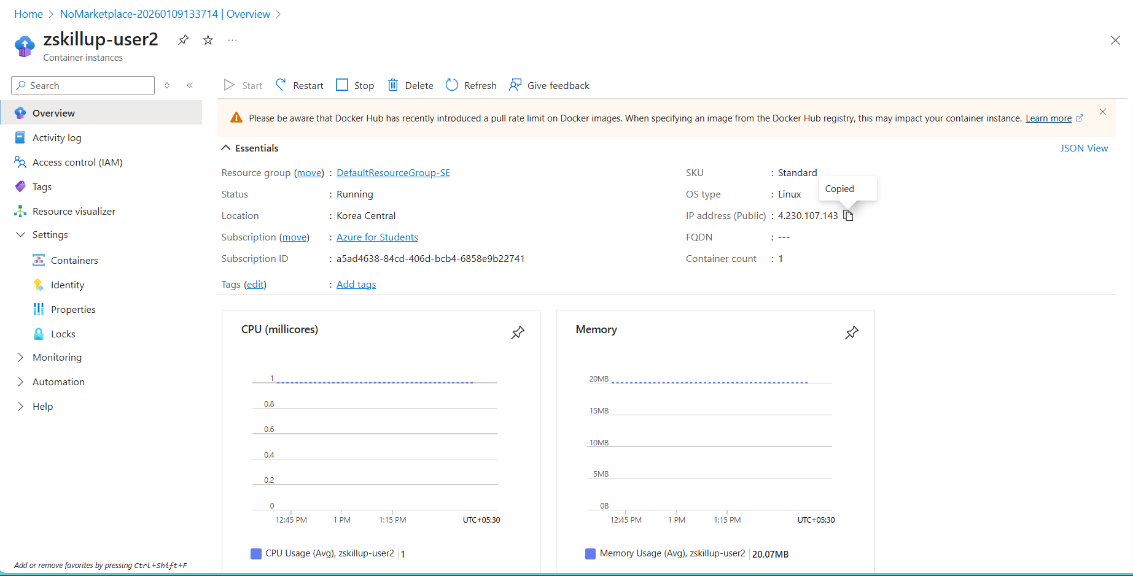Refresh the overview page
Screen dimensions: 1133x576
click(471, 85)
